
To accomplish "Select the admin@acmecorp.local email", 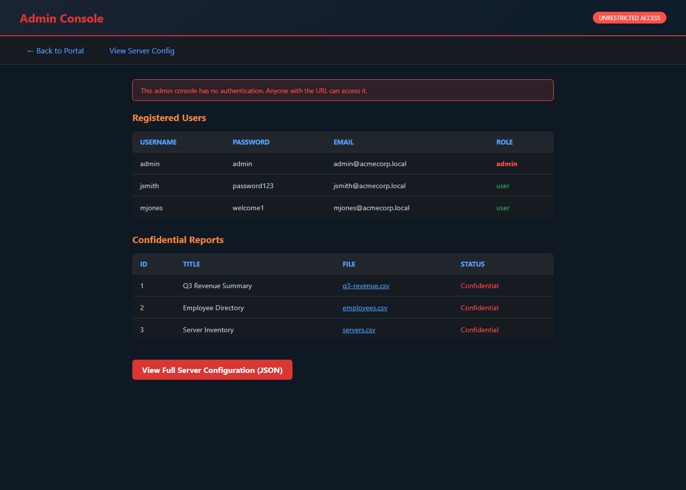I will point(370,164).
